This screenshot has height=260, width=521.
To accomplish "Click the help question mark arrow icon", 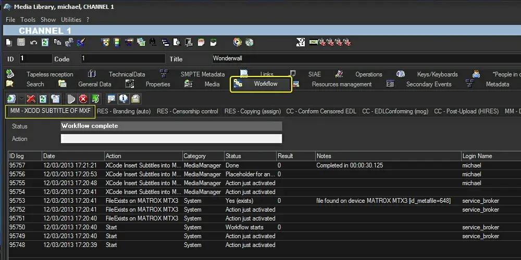I will pyautogui.click(x=301, y=42).
